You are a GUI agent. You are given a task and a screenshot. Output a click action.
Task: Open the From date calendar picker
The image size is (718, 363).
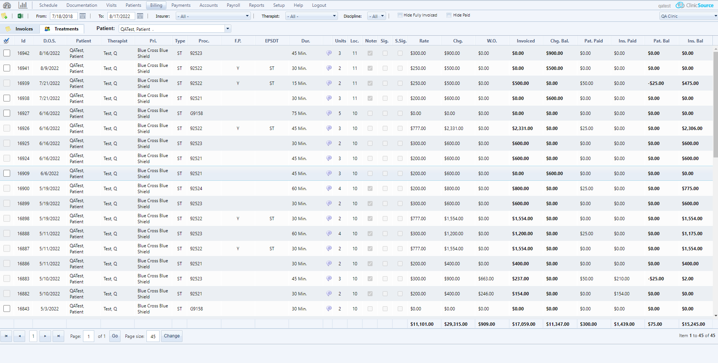tap(83, 16)
